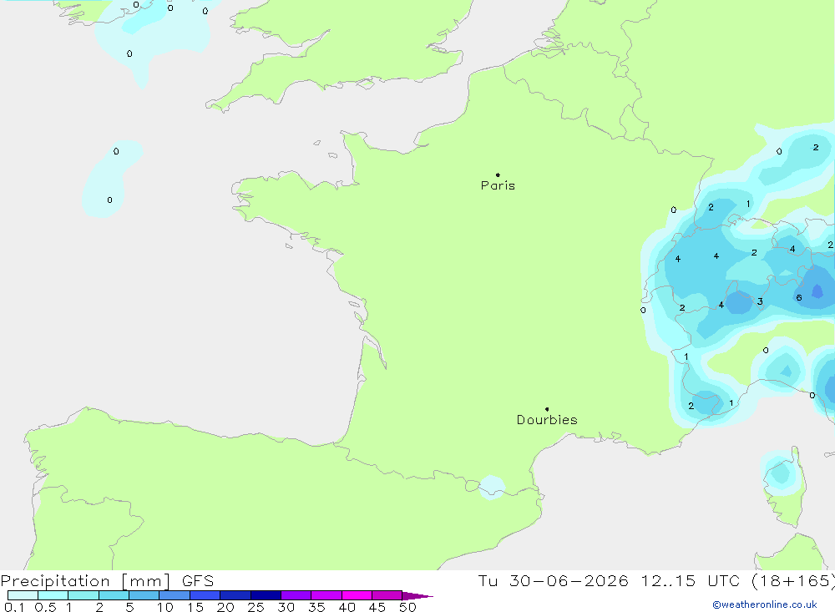The height and width of the screenshot is (612, 835).
Task: Pick the legend swatch between 40 and 45
Action: coord(357,595)
